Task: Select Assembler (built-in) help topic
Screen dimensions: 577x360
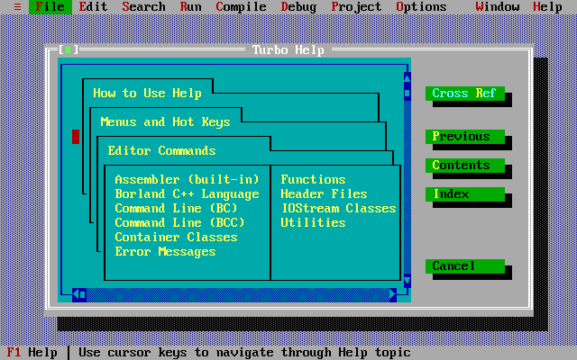Action: click(187, 180)
